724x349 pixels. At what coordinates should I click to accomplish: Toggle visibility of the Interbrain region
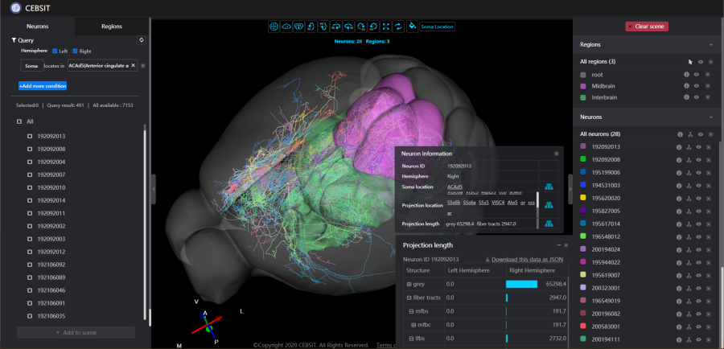pos(697,98)
